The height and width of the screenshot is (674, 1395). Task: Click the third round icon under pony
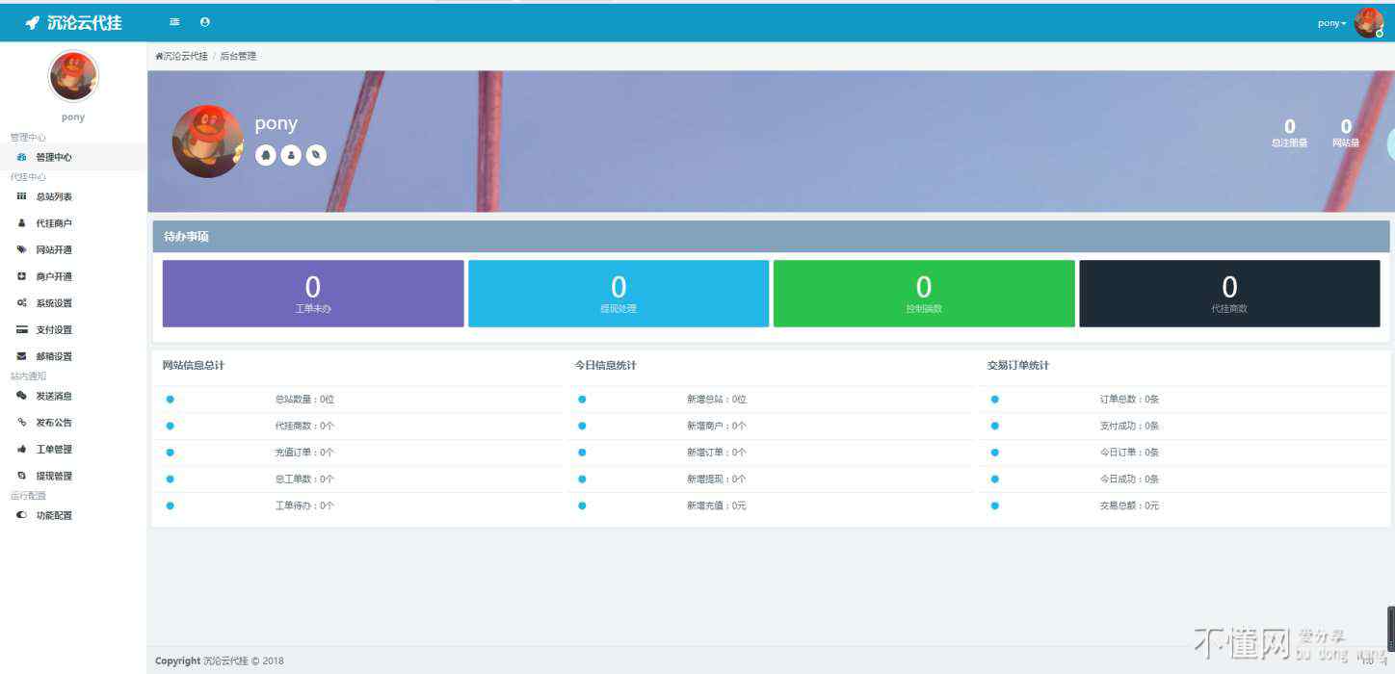tap(316, 155)
